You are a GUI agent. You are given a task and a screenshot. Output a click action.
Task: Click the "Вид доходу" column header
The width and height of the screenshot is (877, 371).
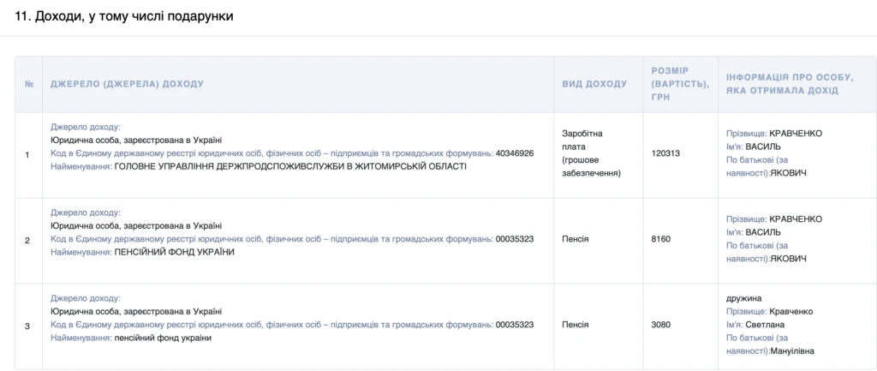(x=594, y=84)
